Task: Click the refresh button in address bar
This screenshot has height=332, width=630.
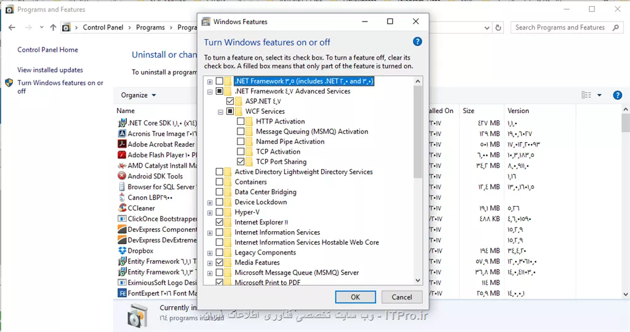Action: [498, 28]
